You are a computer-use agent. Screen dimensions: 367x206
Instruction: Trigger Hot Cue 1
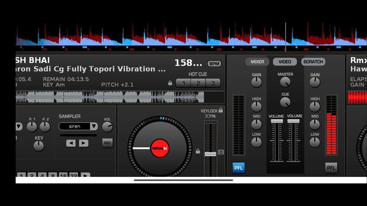click(x=183, y=83)
